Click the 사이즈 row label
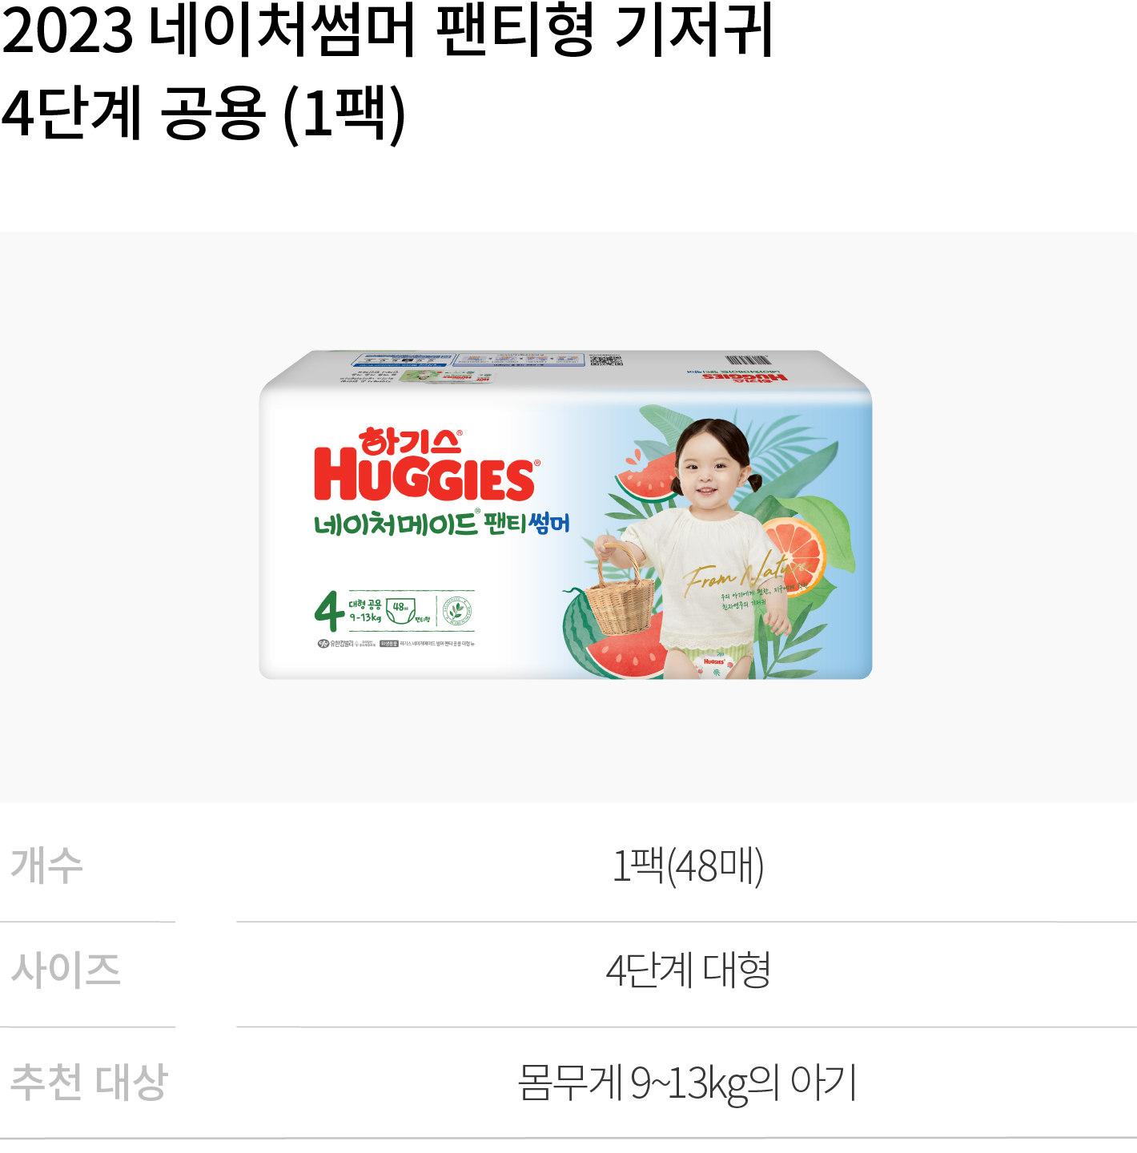The width and height of the screenshot is (1137, 1153). click(66, 970)
